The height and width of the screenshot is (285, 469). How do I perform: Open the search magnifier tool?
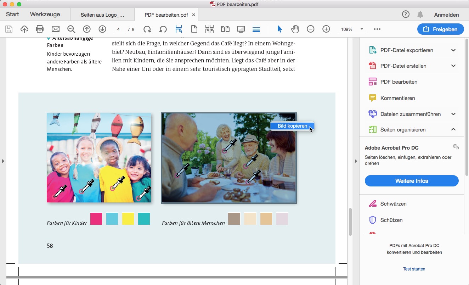(x=71, y=29)
